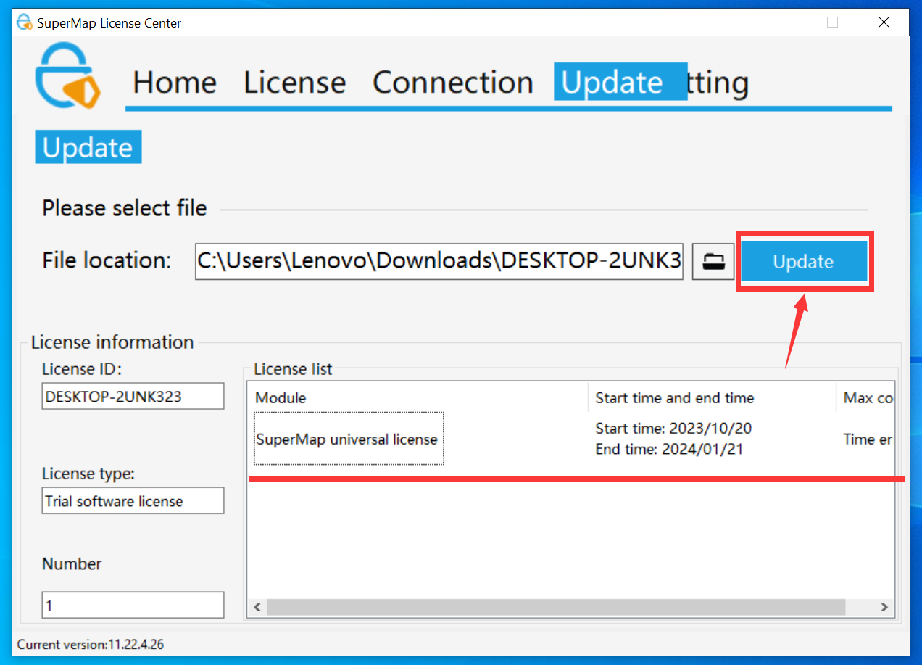Minimize the SuperMap License Center window
922x665 pixels.
pyautogui.click(x=781, y=22)
